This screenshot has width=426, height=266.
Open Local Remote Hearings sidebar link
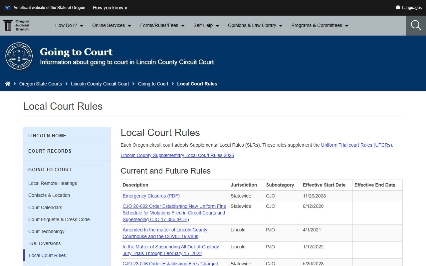pos(53,183)
